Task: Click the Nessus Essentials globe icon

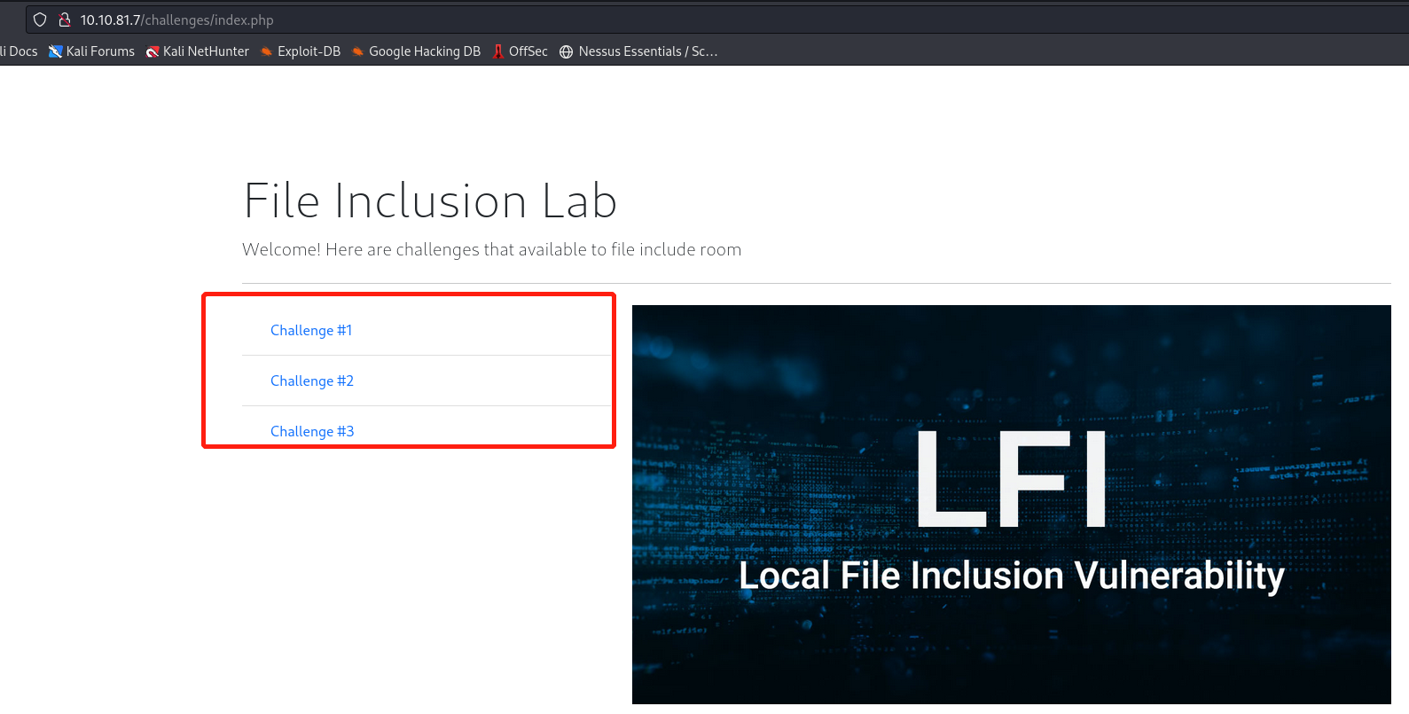Action: (567, 51)
